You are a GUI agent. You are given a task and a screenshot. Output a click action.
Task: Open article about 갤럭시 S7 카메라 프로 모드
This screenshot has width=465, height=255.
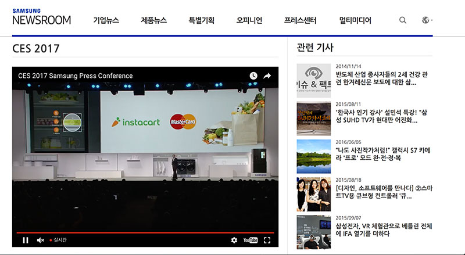pos(383,155)
